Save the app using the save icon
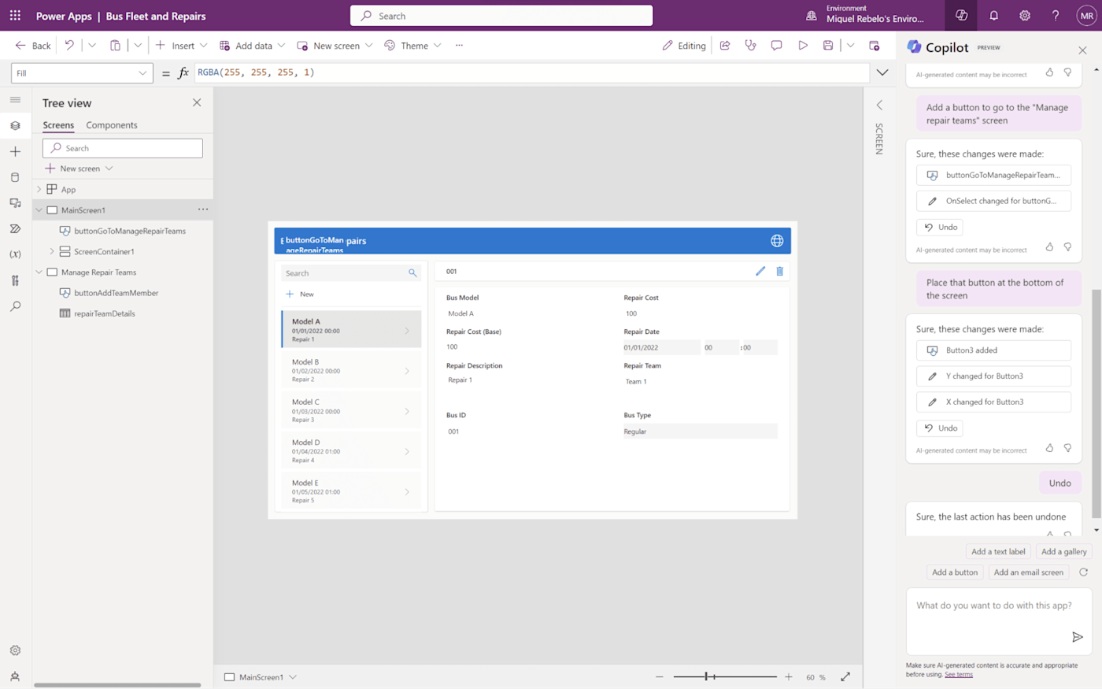 pyautogui.click(x=828, y=46)
